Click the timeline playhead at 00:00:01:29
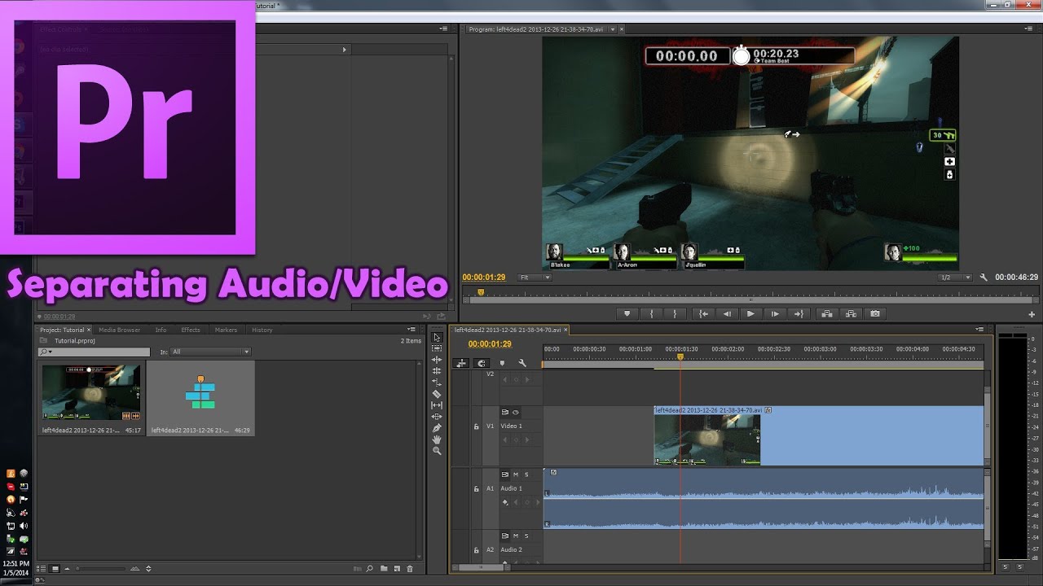 680,356
